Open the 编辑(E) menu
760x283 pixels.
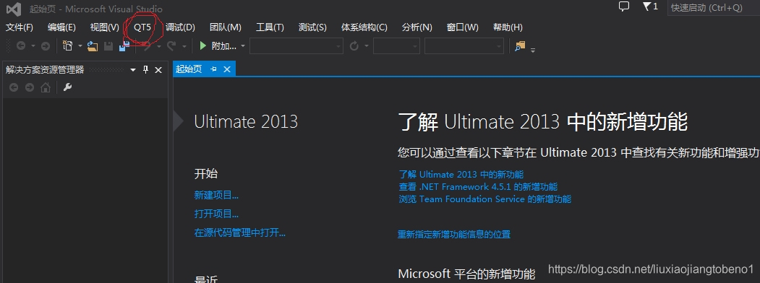61,27
